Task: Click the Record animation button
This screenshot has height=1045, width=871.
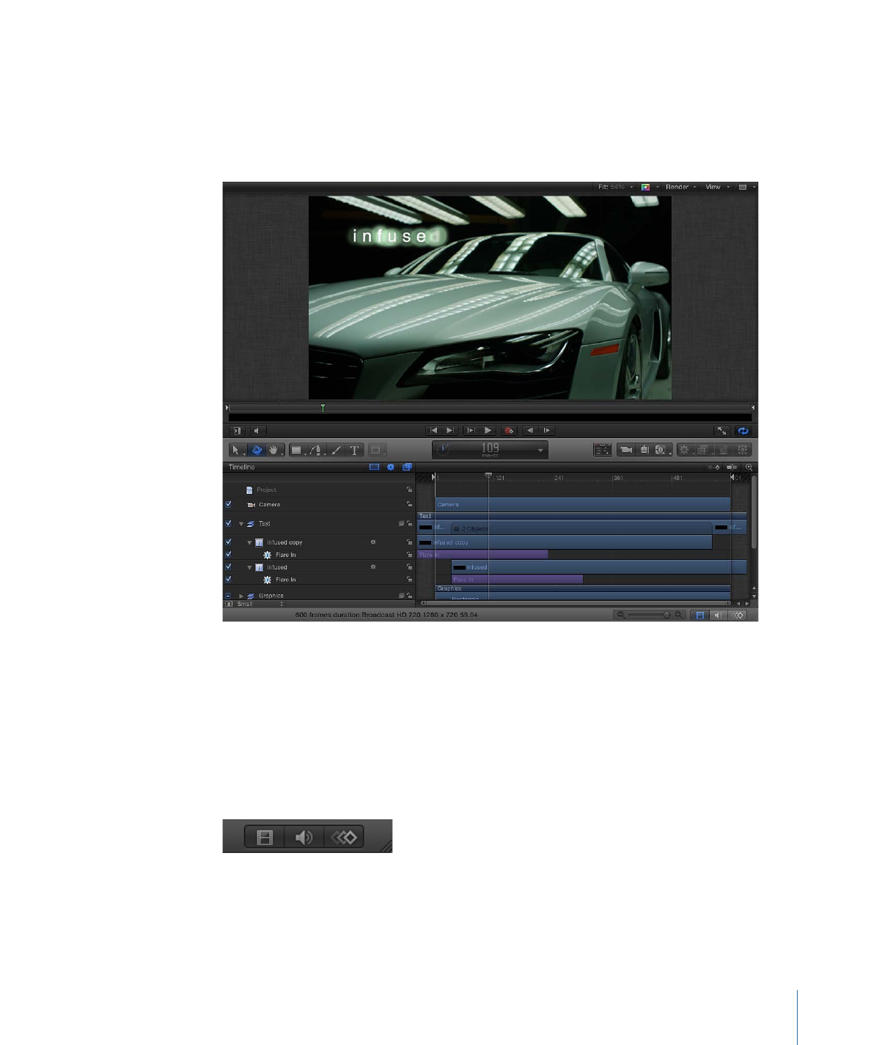Action: click(509, 431)
